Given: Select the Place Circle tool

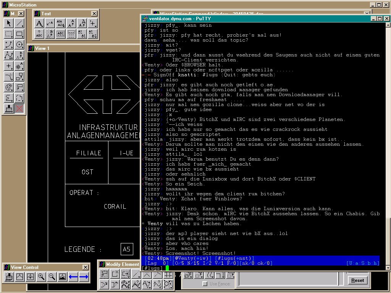Looking at the screenshot, I should [x=19, y=45].
